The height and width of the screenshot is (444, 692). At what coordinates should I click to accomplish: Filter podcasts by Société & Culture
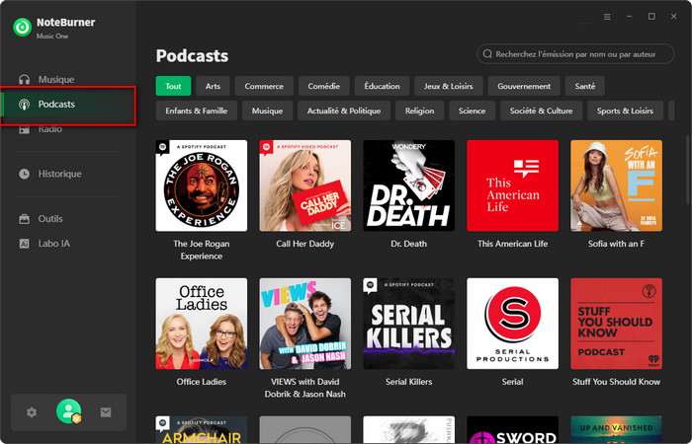pyautogui.click(x=541, y=111)
